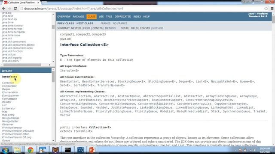Open the command prompt taskbar icon

click(68, 150)
